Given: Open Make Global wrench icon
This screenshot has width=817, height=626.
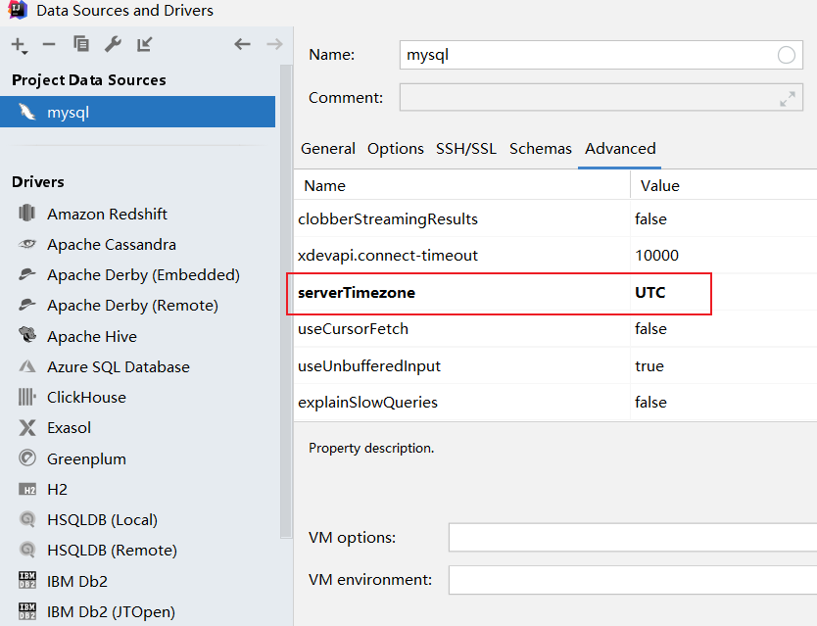Looking at the screenshot, I should pyautogui.click(x=113, y=44).
